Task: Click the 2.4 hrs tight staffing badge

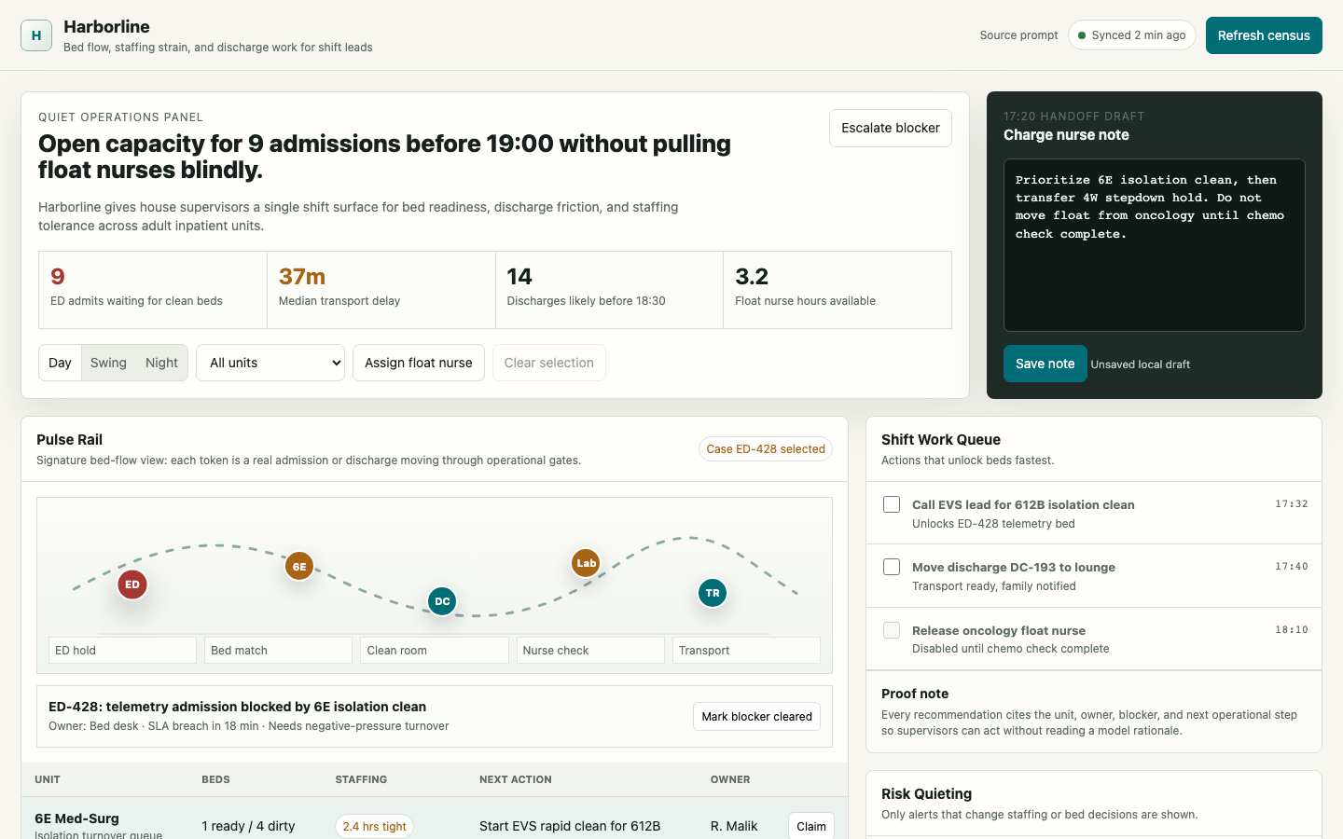Action: 374,826
